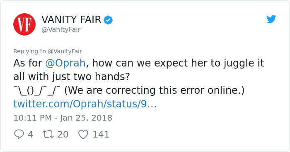Click the retweet arrows icon

coord(48,134)
